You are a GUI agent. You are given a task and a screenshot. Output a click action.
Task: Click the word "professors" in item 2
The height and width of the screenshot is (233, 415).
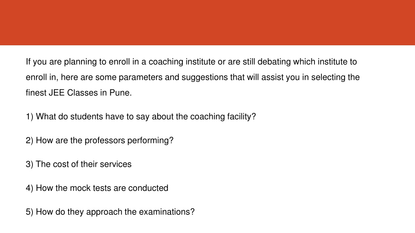(x=105, y=140)
